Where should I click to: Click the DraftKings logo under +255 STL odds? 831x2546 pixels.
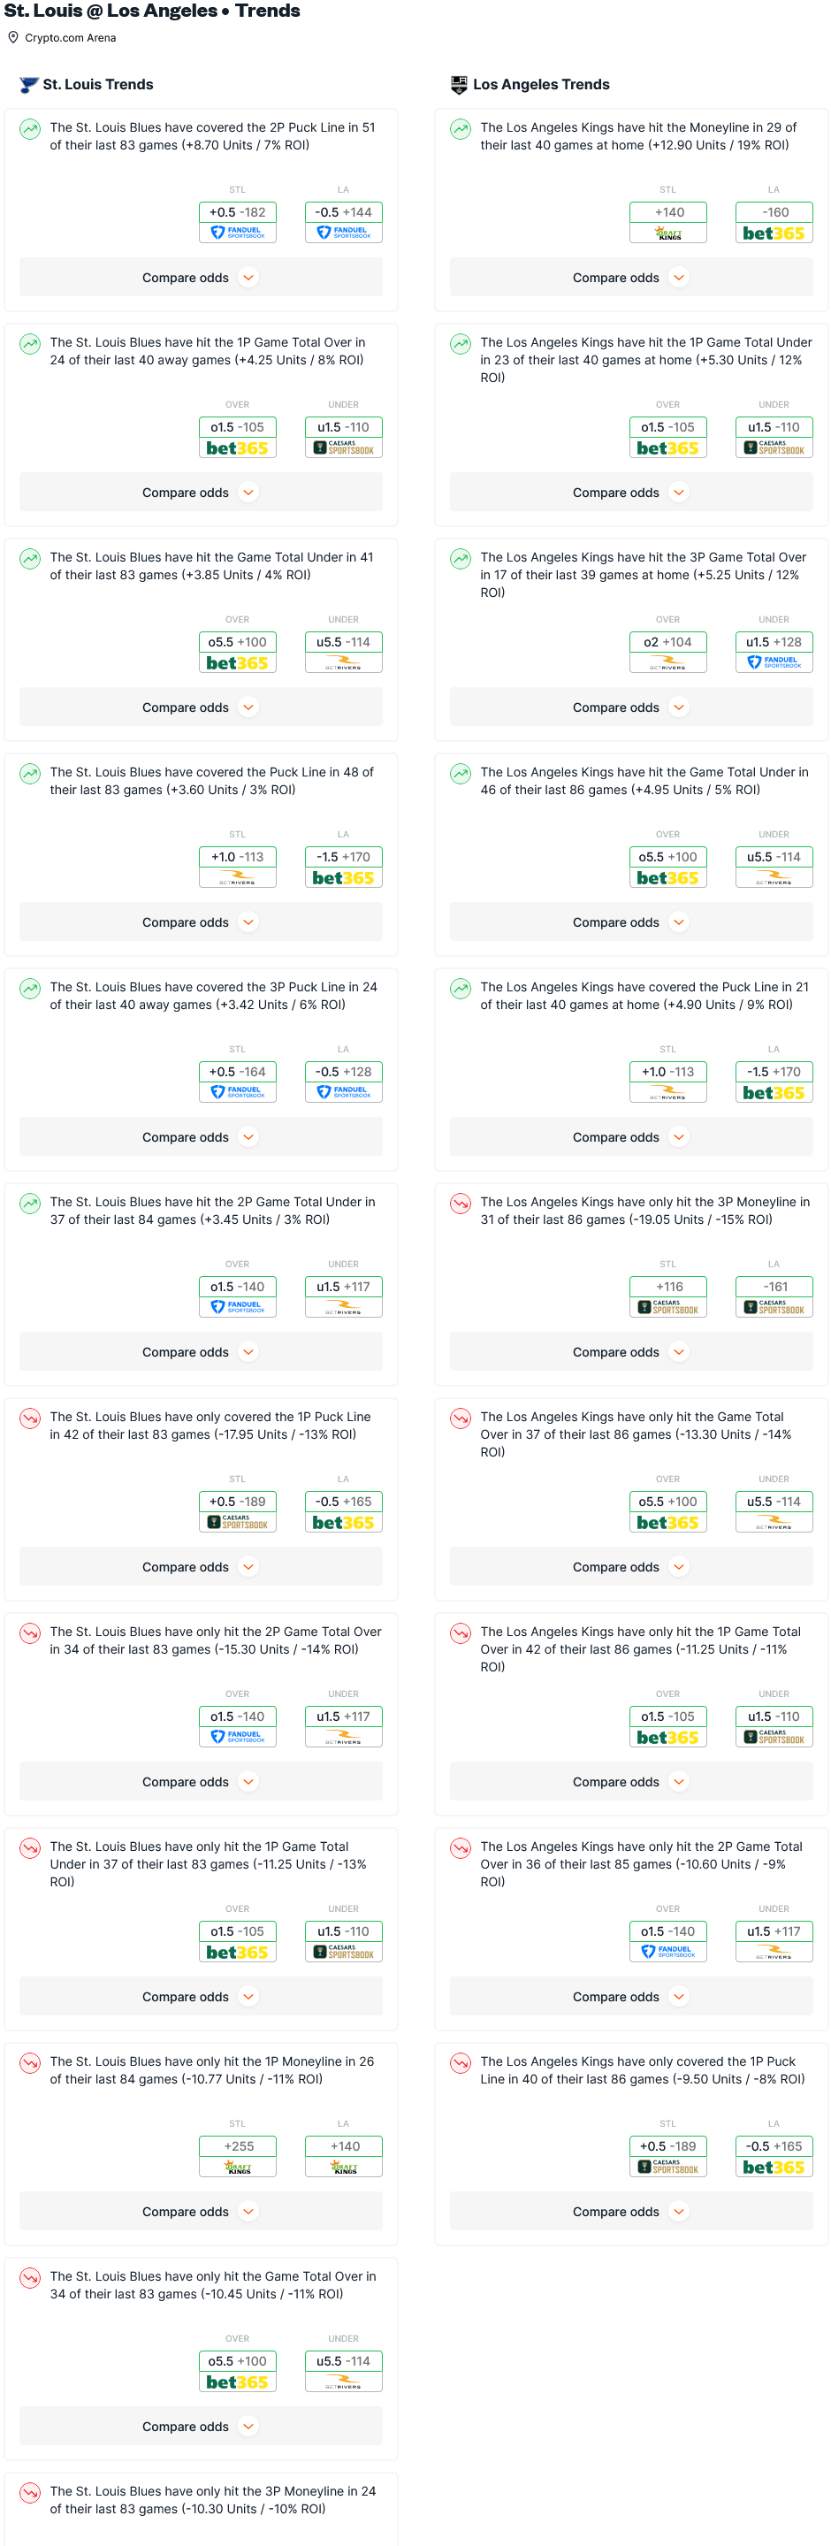tap(237, 2167)
